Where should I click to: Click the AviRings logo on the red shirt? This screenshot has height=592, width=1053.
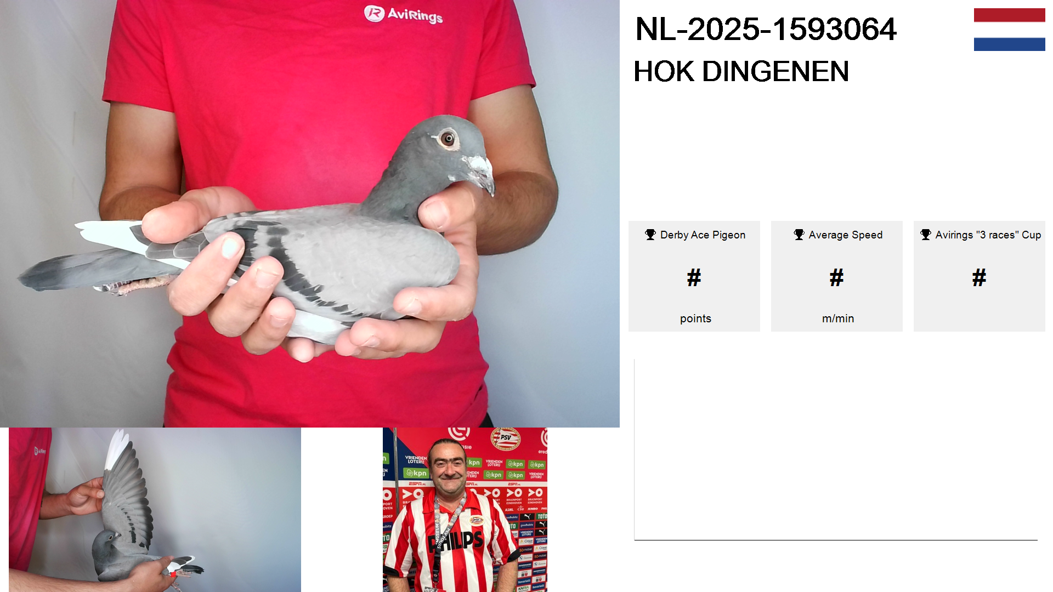(x=404, y=14)
